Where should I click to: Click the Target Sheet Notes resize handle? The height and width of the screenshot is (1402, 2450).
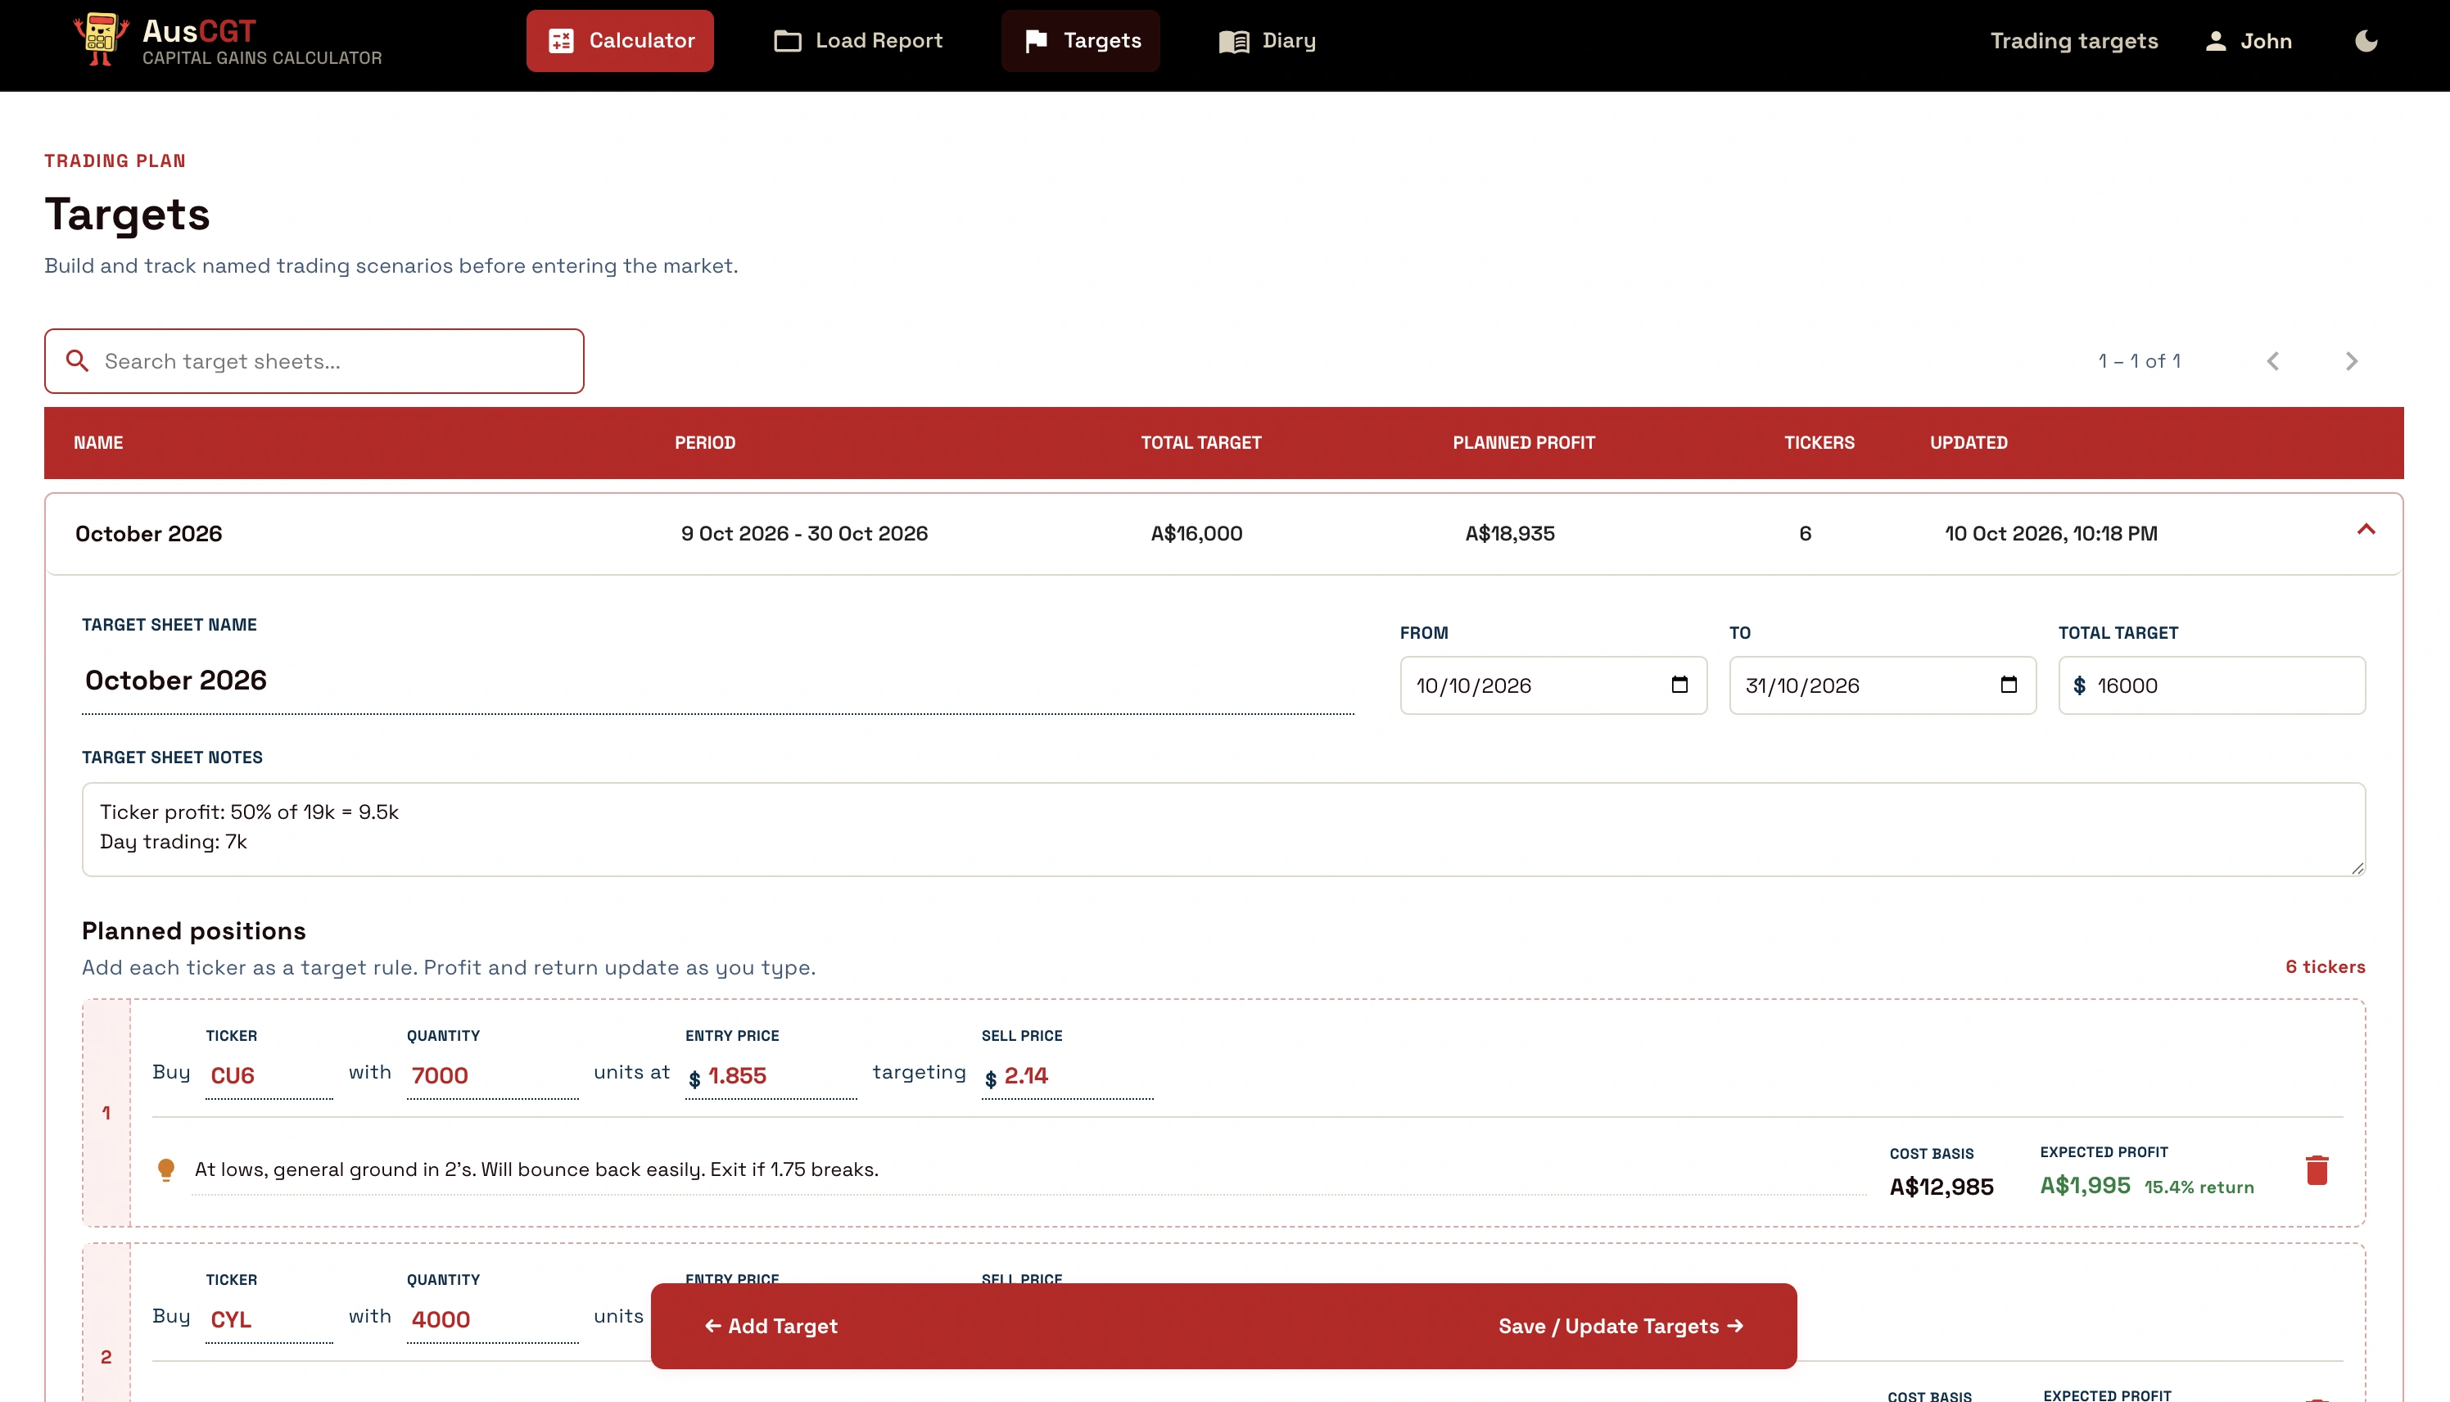[x=2357, y=867]
